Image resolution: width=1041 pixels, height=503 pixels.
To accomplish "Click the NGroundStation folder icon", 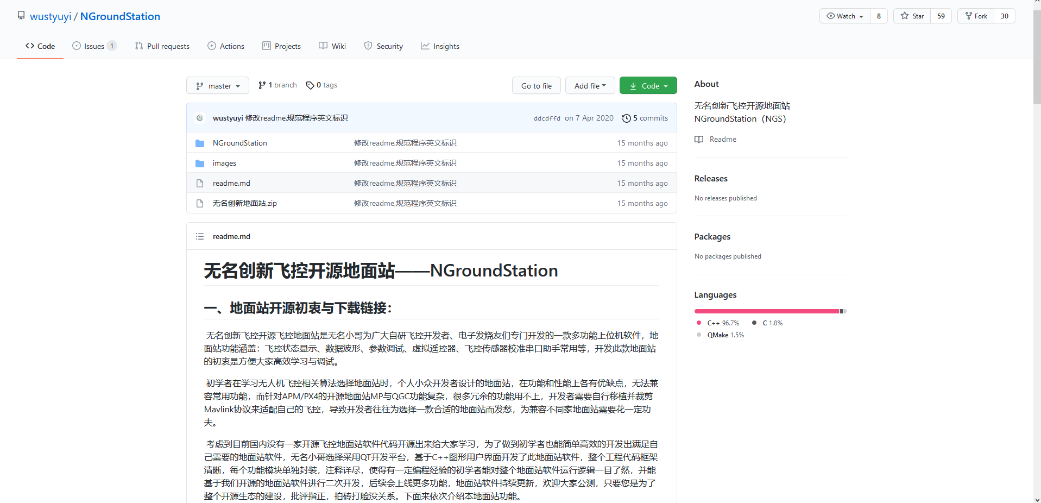I will point(199,143).
